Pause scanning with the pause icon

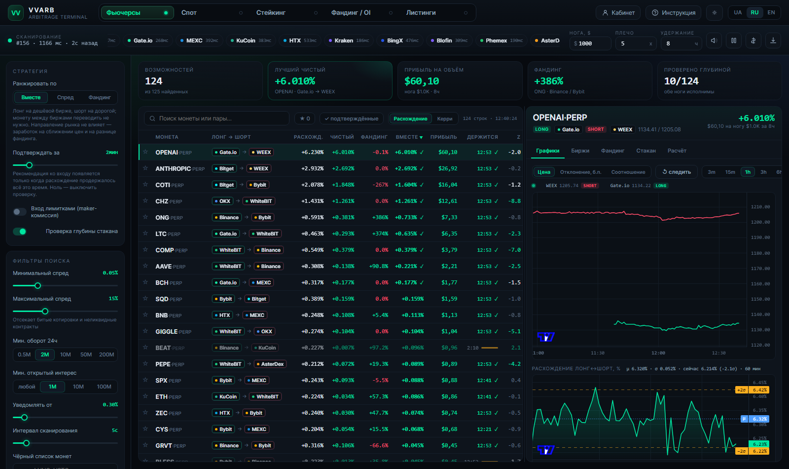click(x=733, y=41)
